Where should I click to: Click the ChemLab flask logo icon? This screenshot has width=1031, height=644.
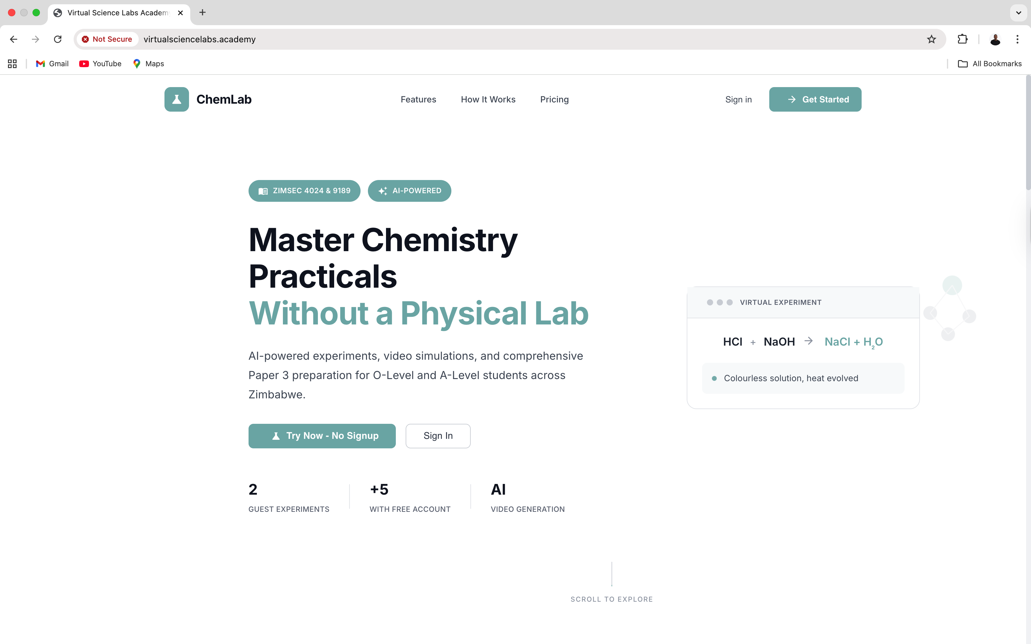click(x=176, y=99)
